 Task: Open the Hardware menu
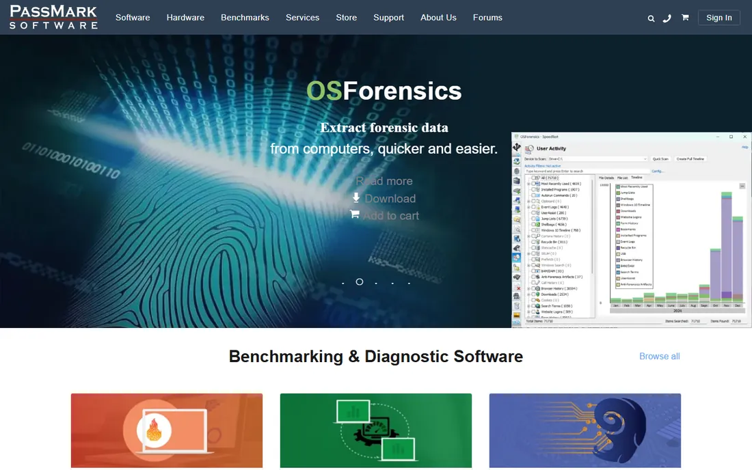(x=185, y=17)
